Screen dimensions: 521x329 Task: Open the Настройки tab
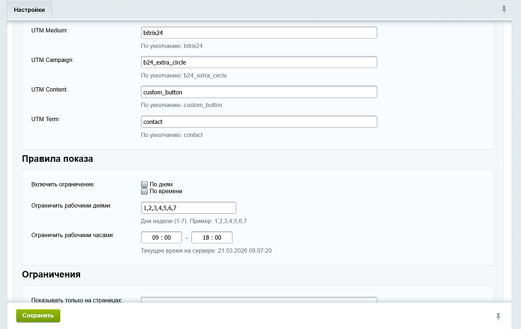tap(29, 10)
